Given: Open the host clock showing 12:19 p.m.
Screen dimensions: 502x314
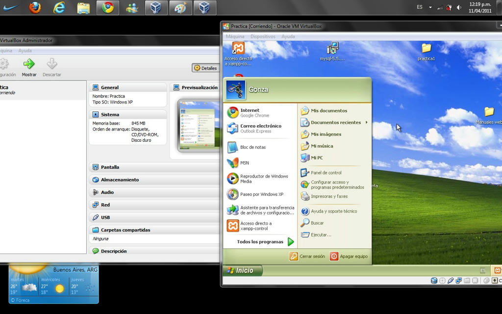Looking at the screenshot, I should (x=480, y=7).
